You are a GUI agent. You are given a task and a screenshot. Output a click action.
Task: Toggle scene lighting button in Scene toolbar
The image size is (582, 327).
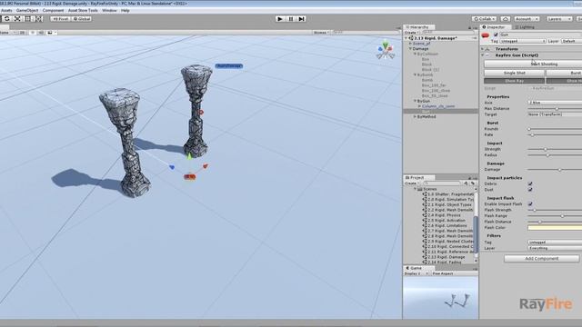(32, 33)
